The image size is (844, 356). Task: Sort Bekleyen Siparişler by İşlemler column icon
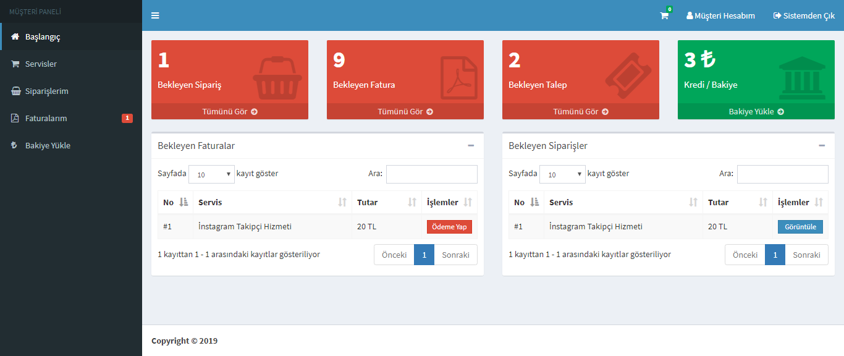pyautogui.click(x=819, y=203)
